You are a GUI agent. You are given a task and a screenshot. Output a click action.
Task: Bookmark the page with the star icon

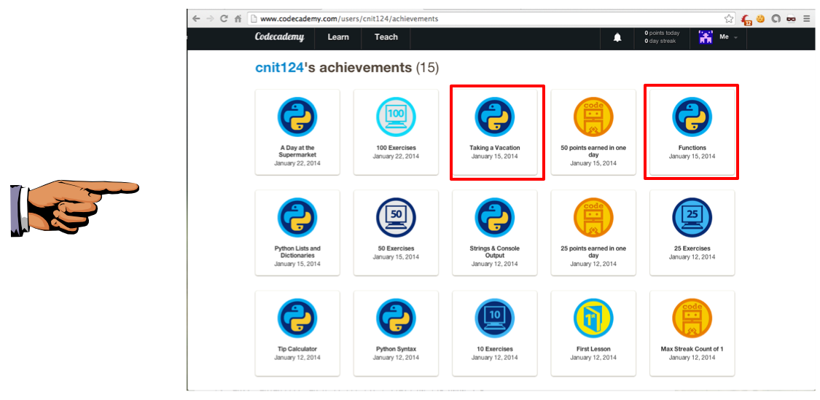pyautogui.click(x=728, y=19)
